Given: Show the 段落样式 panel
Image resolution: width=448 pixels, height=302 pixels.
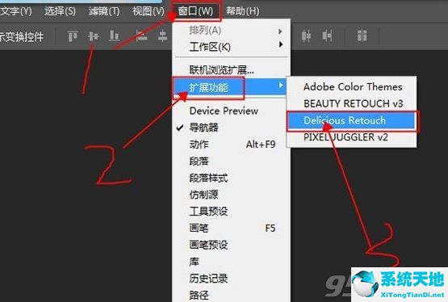Looking at the screenshot, I should pyautogui.click(x=231, y=178).
